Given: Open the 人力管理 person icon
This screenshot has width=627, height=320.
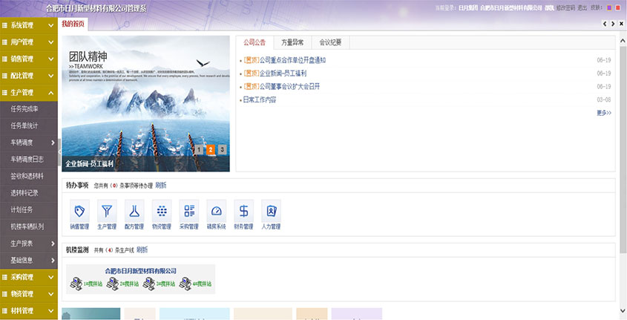Looking at the screenshot, I should pyautogui.click(x=271, y=210).
